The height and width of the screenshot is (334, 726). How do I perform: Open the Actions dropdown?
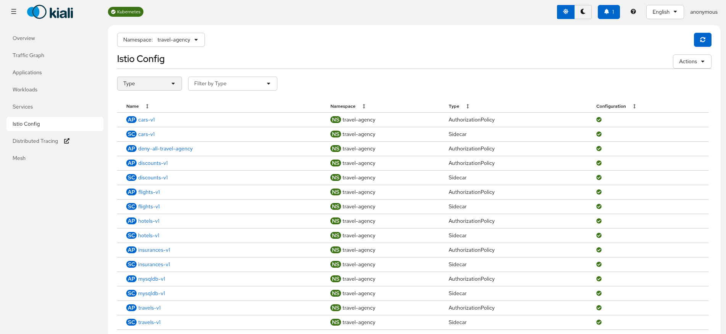pyautogui.click(x=692, y=62)
